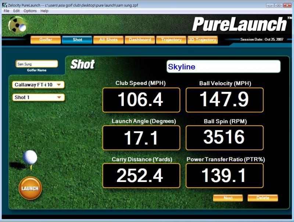The width and height of the screenshot is (294, 222).
Task: Click the golf ball on tee
Action: point(30,157)
